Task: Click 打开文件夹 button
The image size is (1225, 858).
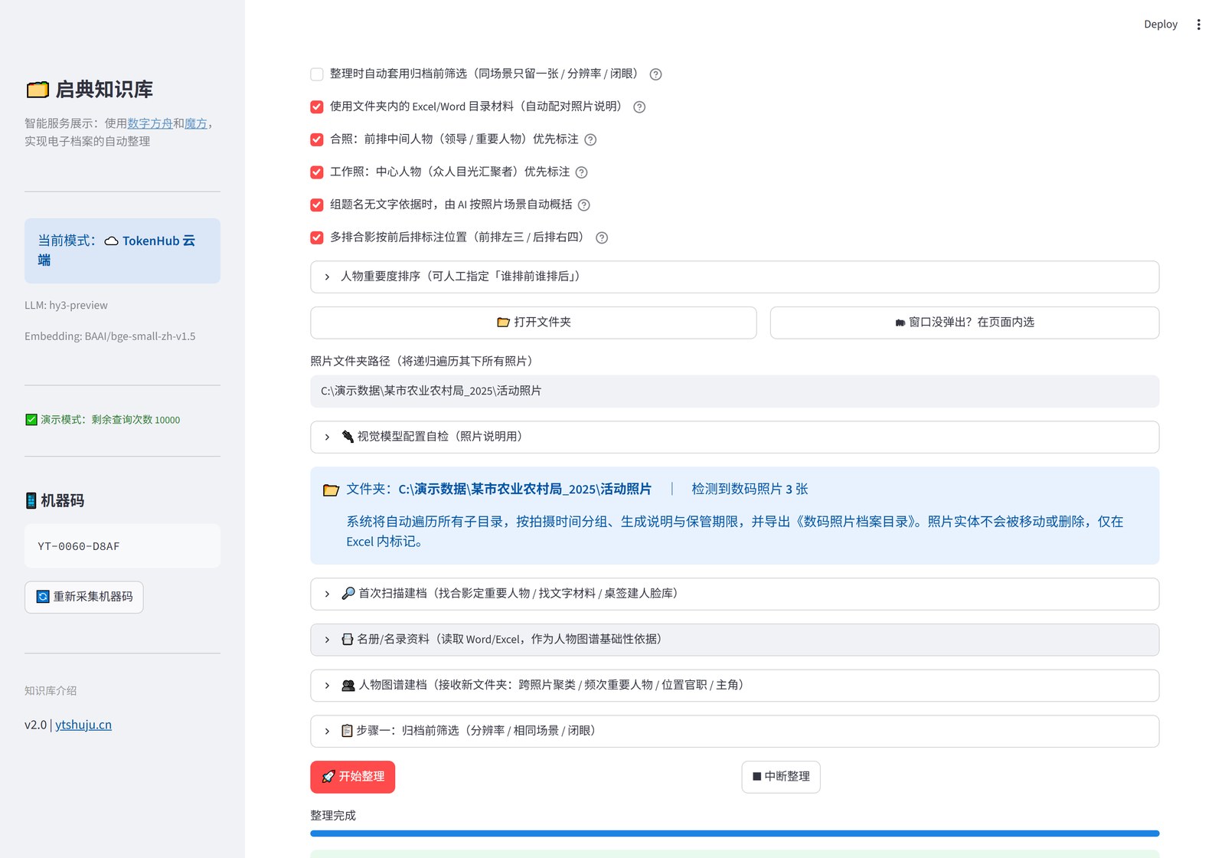Action: pyautogui.click(x=534, y=323)
